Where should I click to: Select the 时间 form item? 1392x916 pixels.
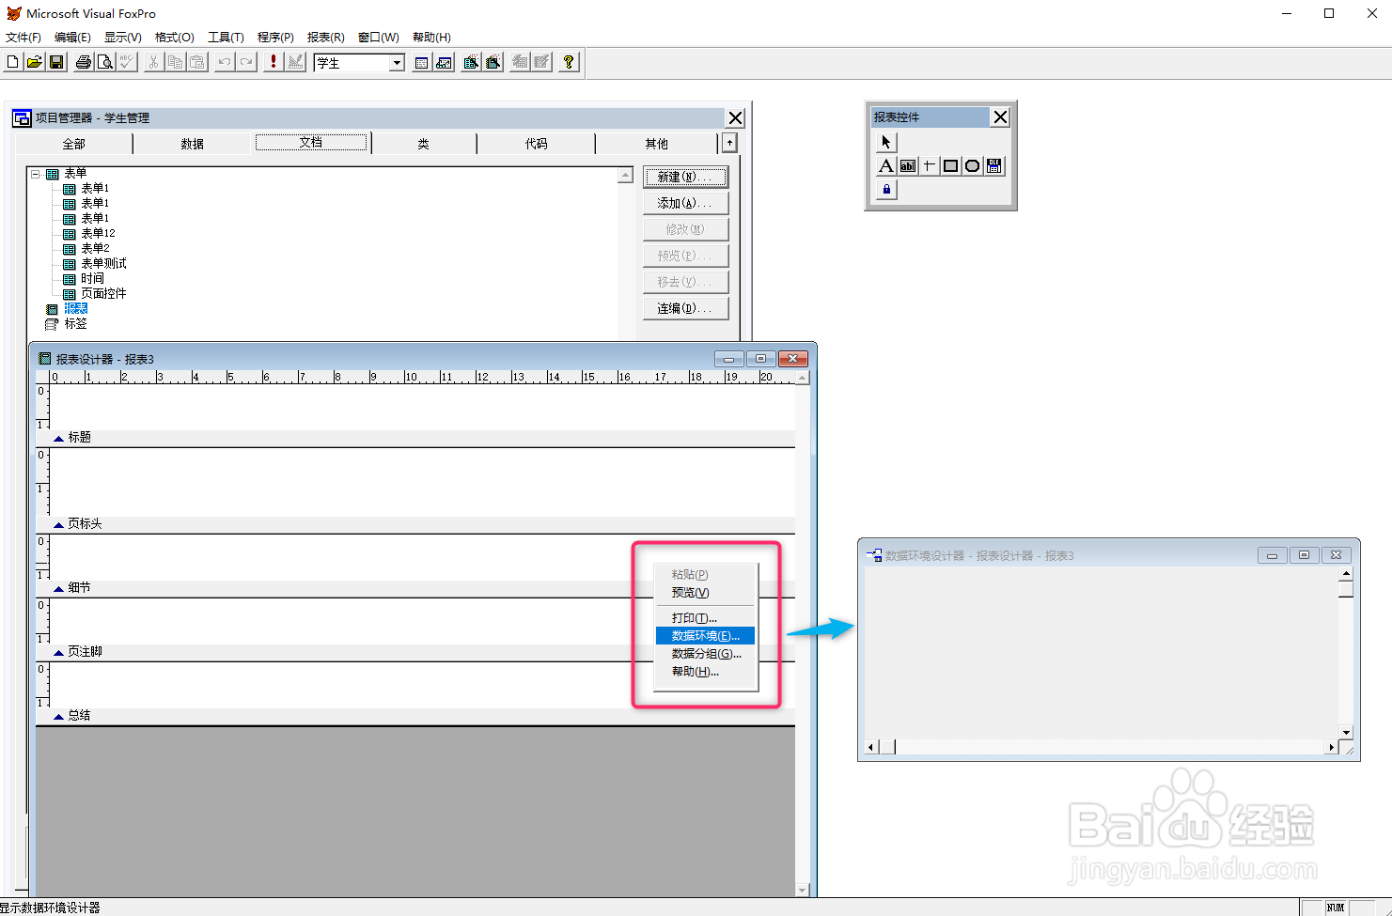tap(92, 278)
